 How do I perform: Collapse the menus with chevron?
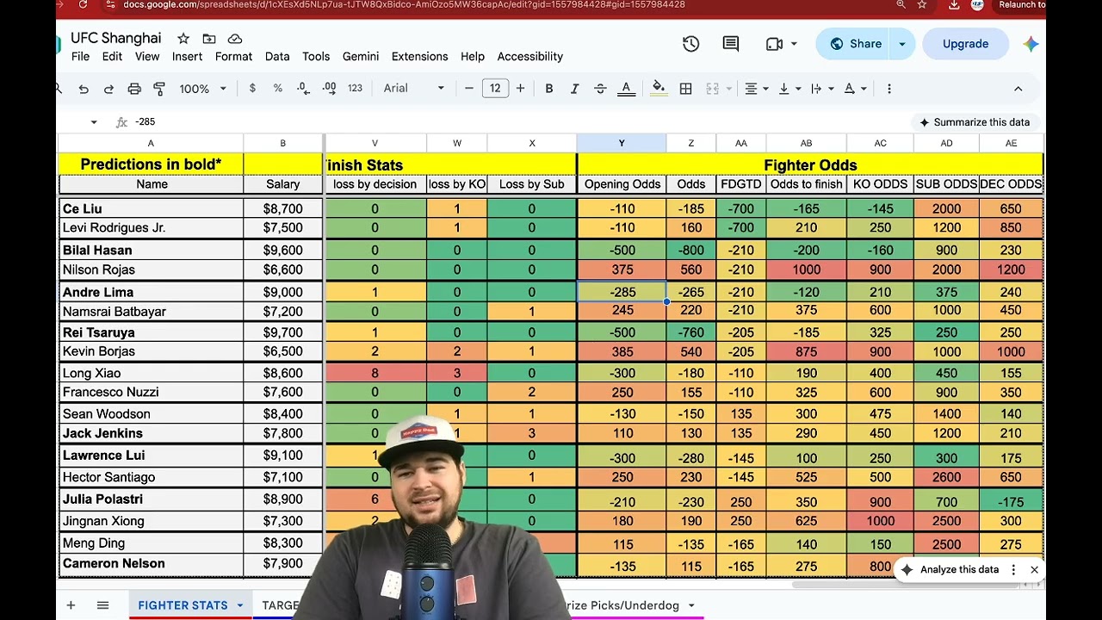tap(1018, 89)
